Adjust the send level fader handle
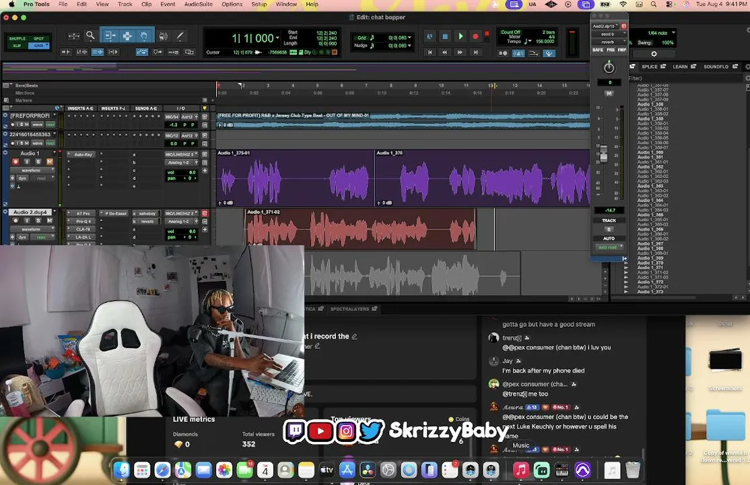750x485 pixels. point(604,153)
